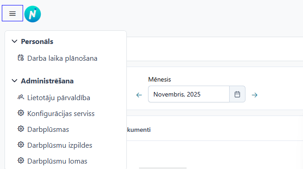Collapse the Personāls section chevron
Image resolution: width=303 pixels, height=169 pixels.
coord(14,41)
